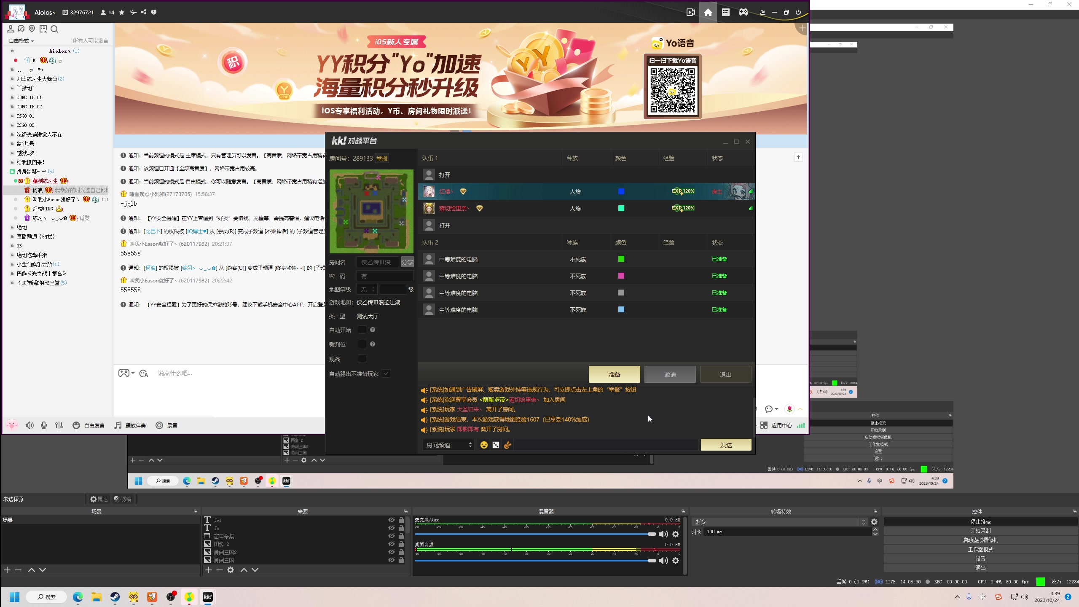Click the 邀请 invite button
The width and height of the screenshot is (1079, 607).
click(670, 374)
